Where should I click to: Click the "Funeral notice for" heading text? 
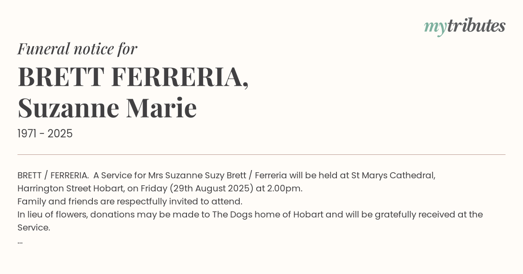click(77, 49)
